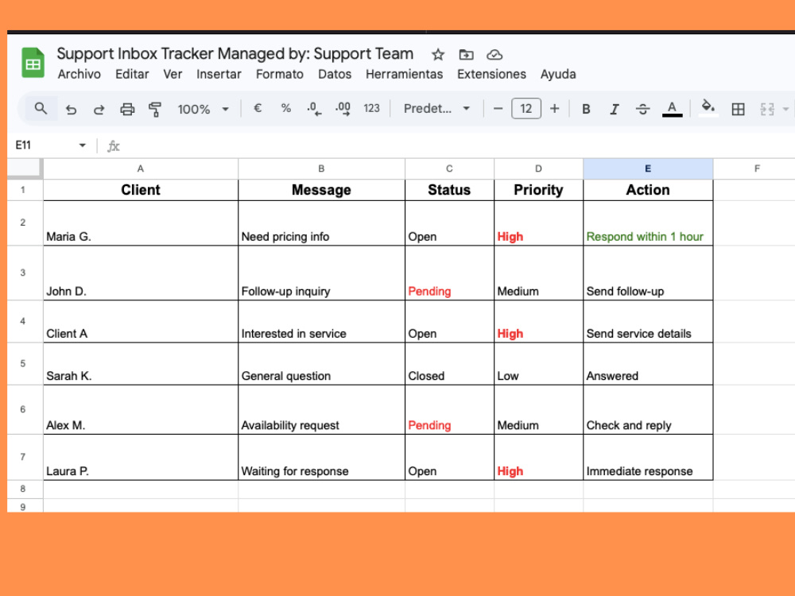
Task: Format as euro currency
Action: (258, 108)
